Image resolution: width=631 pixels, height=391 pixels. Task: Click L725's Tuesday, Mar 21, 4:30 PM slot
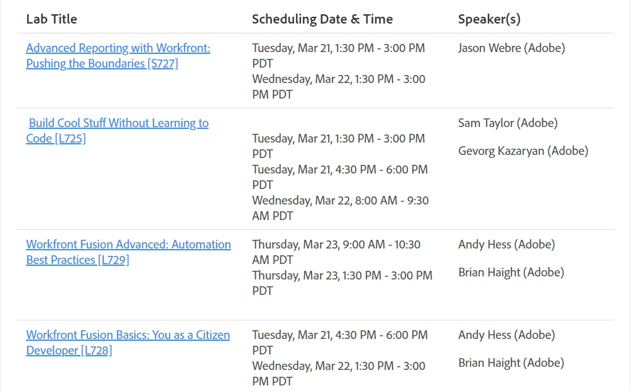click(x=340, y=177)
